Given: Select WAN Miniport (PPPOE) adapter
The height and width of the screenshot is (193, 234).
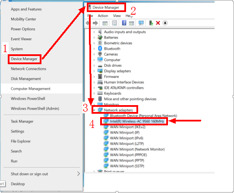Looking at the screenshot, I should click(128, 155).
